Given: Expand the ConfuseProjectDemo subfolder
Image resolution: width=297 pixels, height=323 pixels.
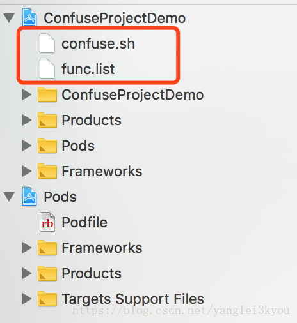Looking at the screenshot, I should pyautogui.click(x=27, y=94).
